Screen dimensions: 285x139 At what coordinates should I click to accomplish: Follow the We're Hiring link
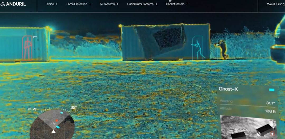coord(275,4)
